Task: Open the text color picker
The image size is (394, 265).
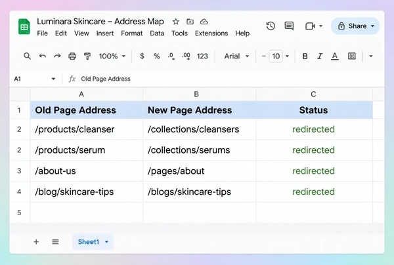Action: (334, 56)
